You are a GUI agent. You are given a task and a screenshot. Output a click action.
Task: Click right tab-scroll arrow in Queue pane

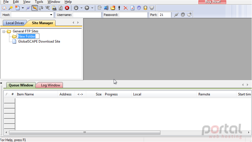click(248, 85)
